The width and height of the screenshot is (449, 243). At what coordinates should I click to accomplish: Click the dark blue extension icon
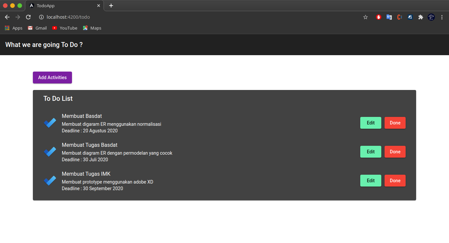tap(410, 17)
